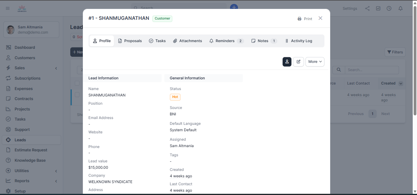
Task: Switch to the Reminders tab
Action: point(226,41)
